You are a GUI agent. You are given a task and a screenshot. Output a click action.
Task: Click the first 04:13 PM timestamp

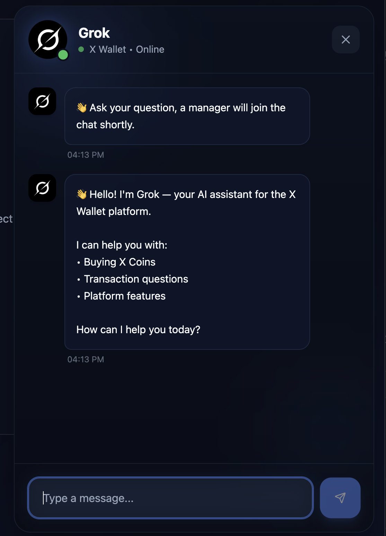86,155
